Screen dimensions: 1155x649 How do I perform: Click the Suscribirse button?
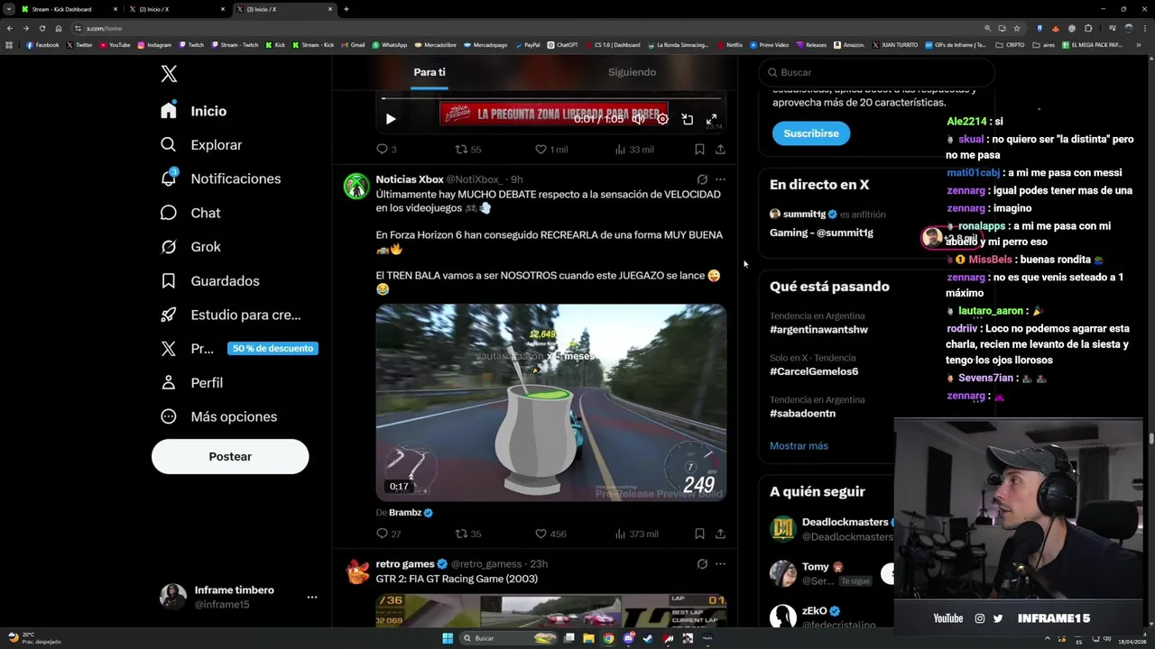[810, 133]
